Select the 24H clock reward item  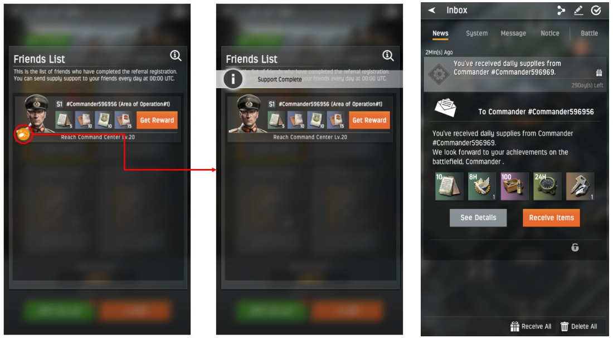click(x=547, y=186)
